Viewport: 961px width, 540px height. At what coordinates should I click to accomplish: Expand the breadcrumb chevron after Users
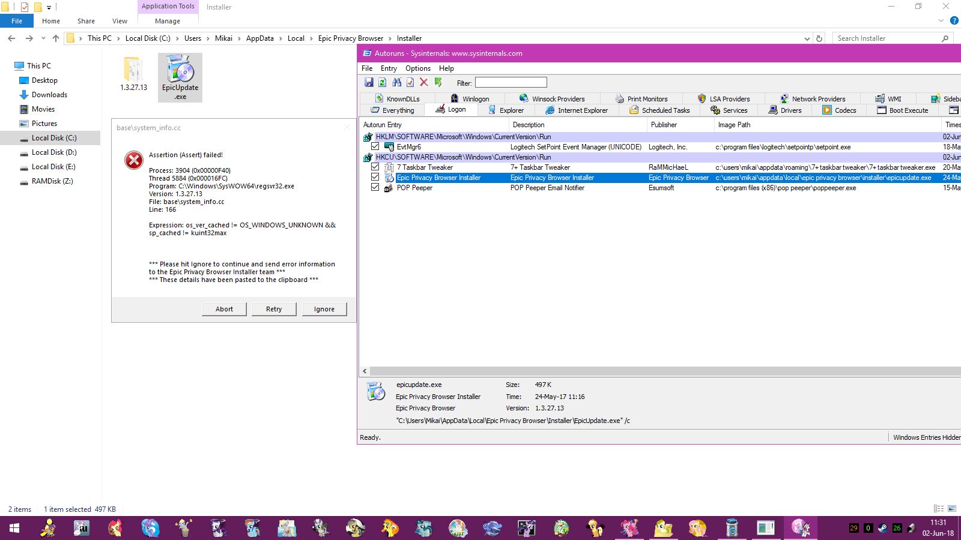(x=208, y=38)
